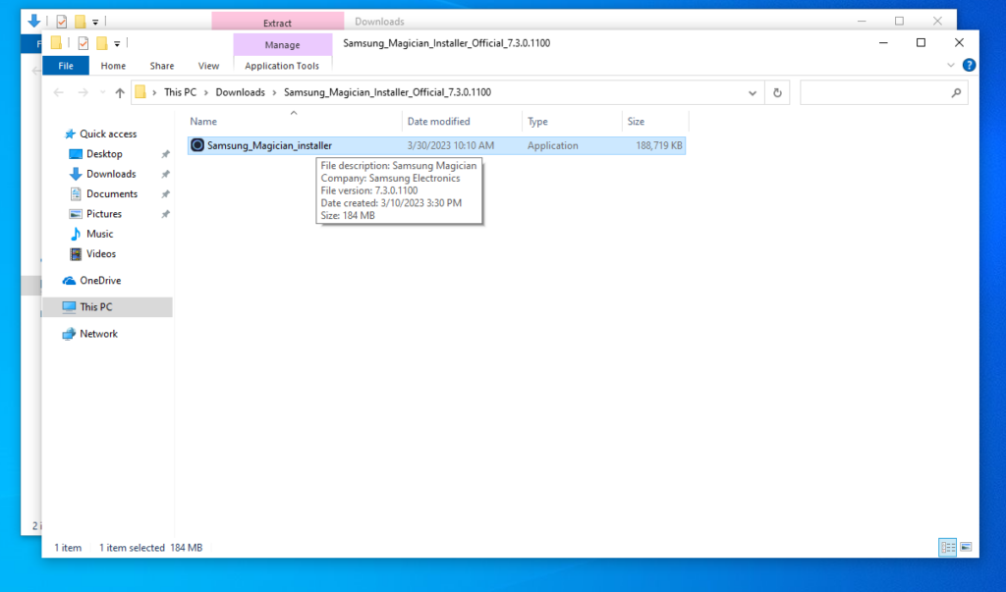Click the magnifier search icon
This screenshot has width=1006, height=592.
pos(956,92)
